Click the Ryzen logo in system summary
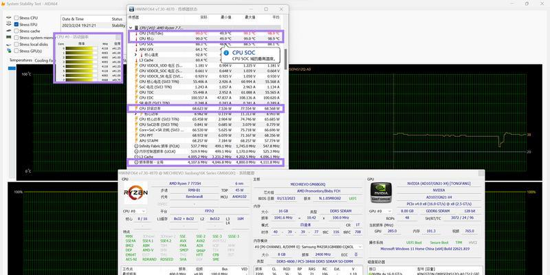Image resolution: width=550 pixels, height=275 pixels. tap(135, 192)
